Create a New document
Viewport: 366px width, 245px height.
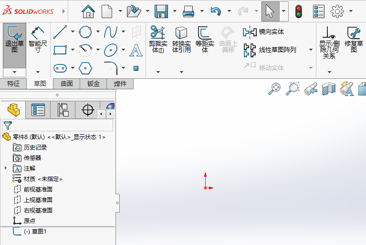(x=107, y=11)
